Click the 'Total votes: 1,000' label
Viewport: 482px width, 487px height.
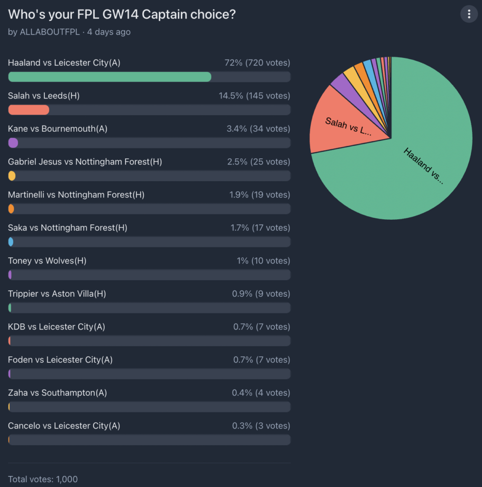click(43, 479)
